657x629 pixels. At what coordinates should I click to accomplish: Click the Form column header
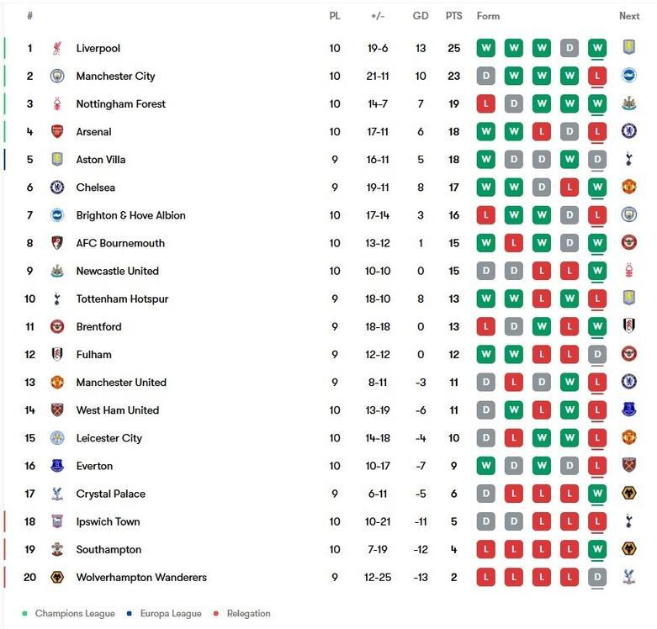(x=488, y=16)
